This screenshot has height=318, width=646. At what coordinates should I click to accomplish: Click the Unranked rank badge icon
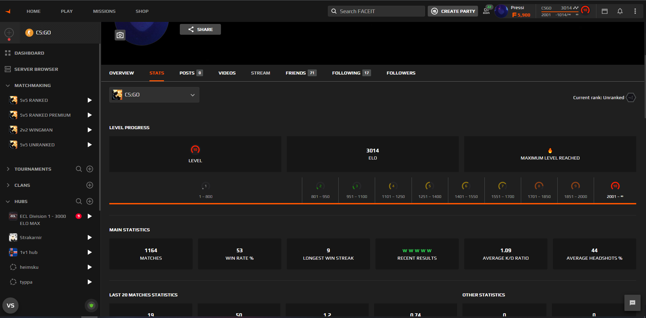click(631, 97)
